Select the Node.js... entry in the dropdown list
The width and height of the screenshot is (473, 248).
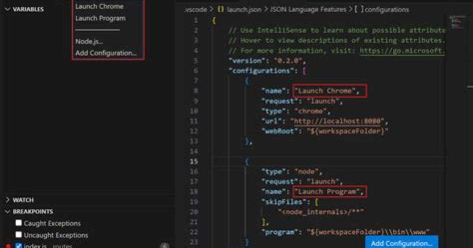(89, 41)
